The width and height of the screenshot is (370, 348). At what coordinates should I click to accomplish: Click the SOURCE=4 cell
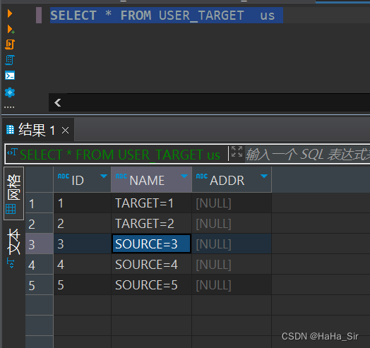tap(151, 265)
